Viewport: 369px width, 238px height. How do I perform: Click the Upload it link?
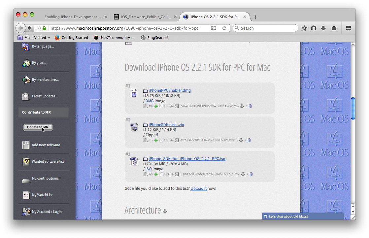point(198,188)
